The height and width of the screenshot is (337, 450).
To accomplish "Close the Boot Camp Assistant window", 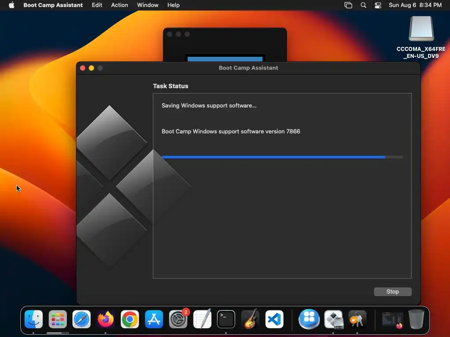I will click(83, 68).
